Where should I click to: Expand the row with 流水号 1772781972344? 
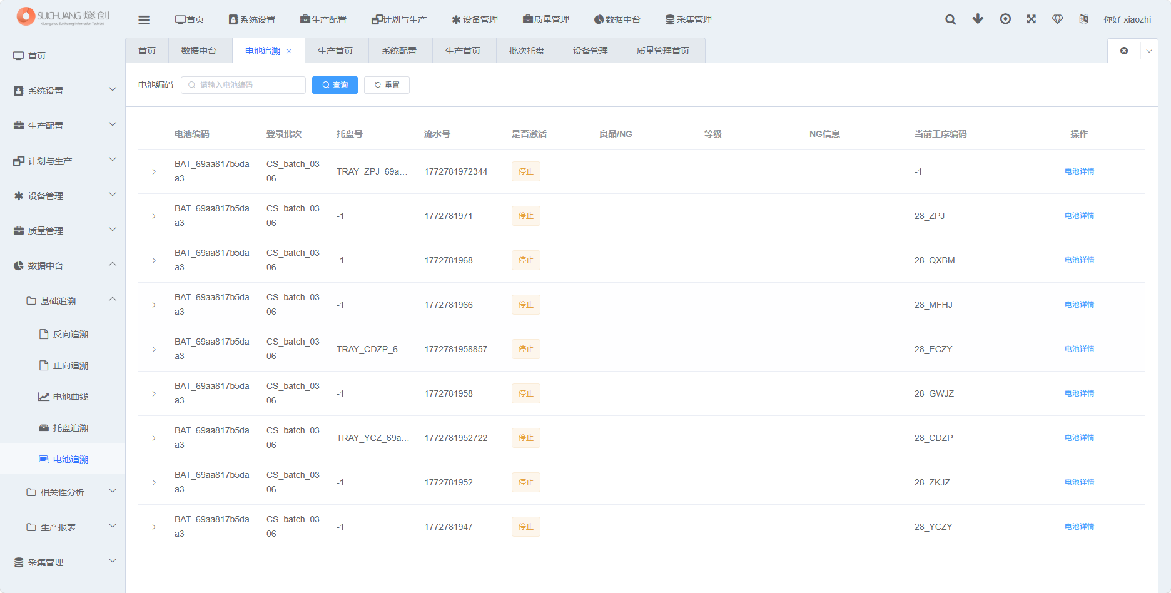coord(154,171)
